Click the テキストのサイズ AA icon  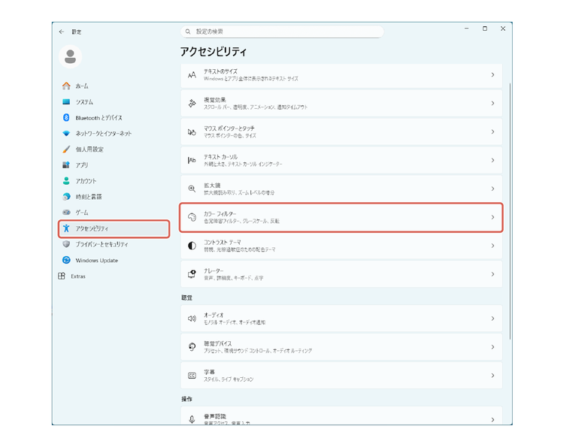192,74
